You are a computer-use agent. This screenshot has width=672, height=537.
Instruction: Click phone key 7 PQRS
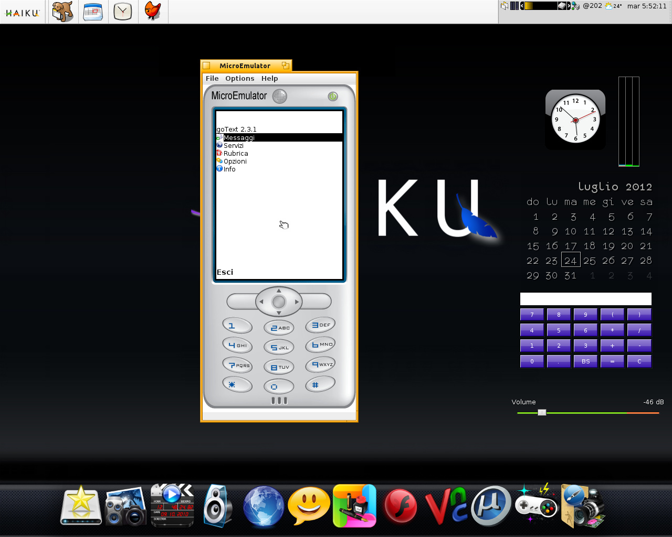[x=237, y=365]
